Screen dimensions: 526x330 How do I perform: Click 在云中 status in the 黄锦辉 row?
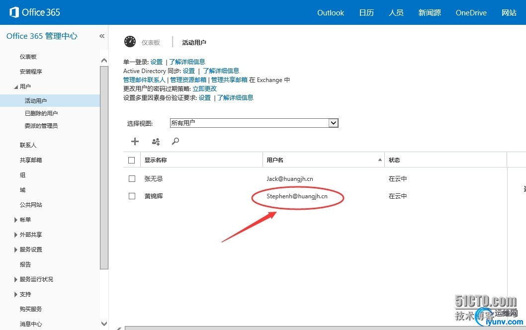click(x=398, y=196)
